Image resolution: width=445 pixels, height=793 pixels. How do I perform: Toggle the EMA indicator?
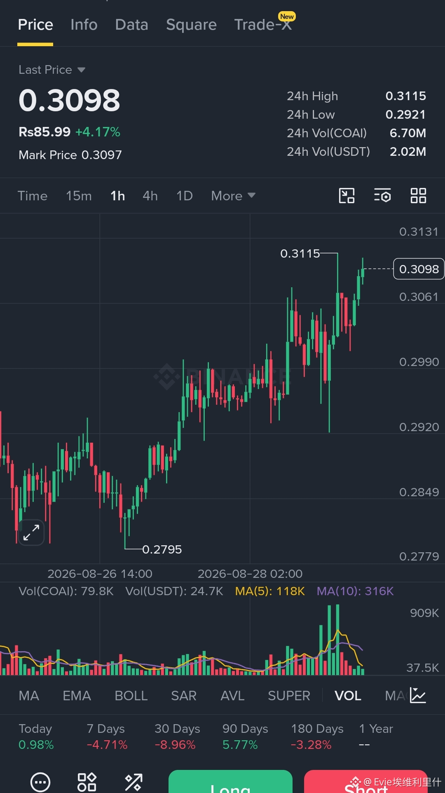pos(77,696)
